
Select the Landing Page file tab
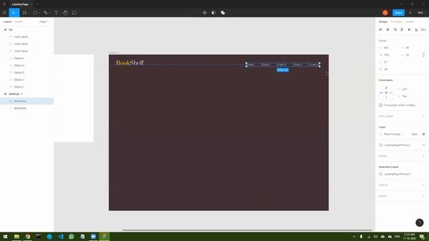20,5
